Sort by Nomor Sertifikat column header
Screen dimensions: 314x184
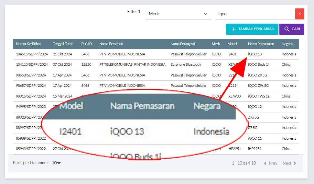28,44
